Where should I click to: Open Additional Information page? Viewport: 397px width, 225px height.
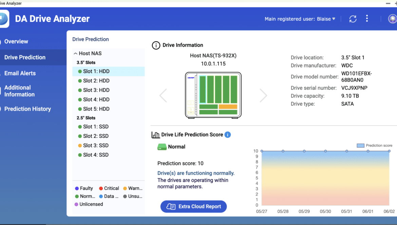[19, 91]
